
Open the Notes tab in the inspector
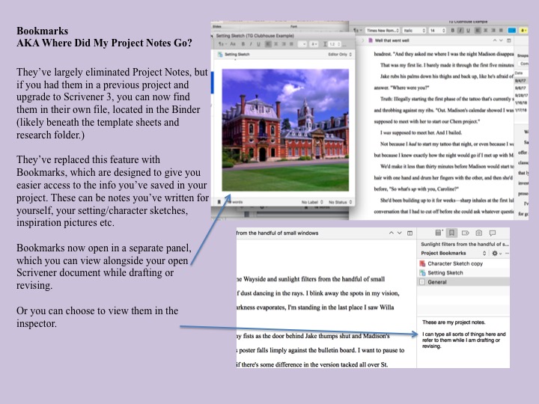point(438,233)
